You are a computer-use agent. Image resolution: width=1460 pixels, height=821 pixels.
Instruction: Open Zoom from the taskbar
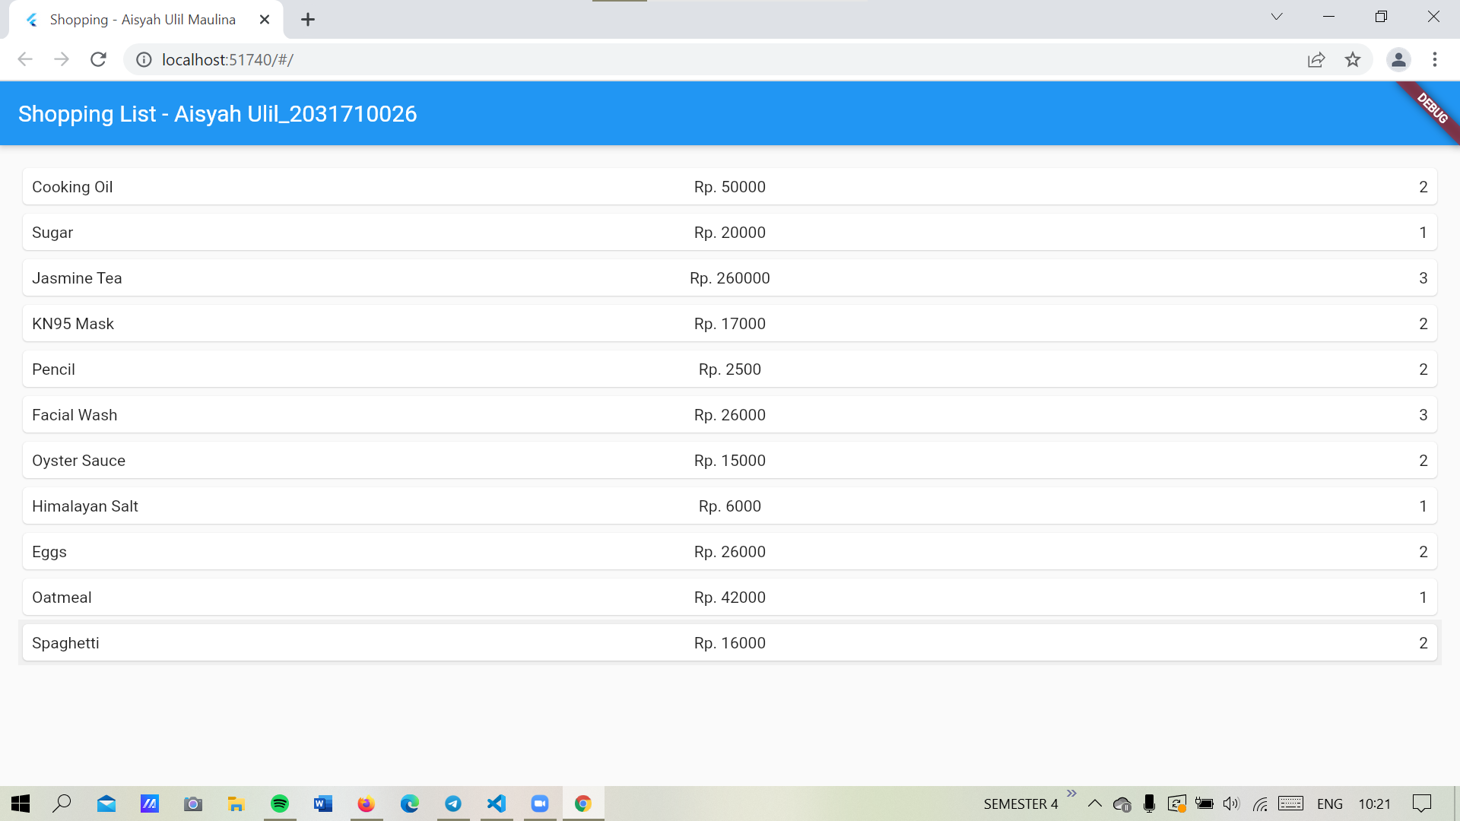click(540, 804)
